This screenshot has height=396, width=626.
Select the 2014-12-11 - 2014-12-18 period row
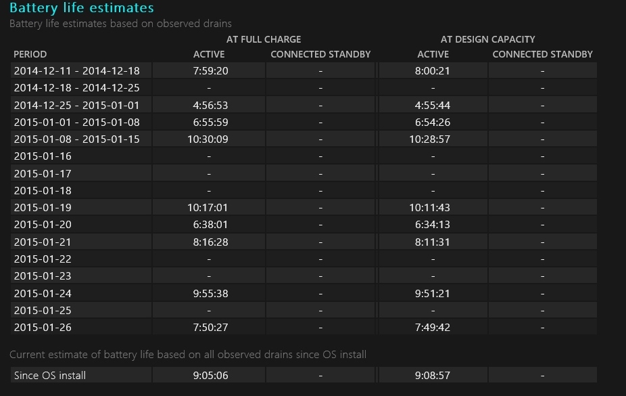coord(76,70)
